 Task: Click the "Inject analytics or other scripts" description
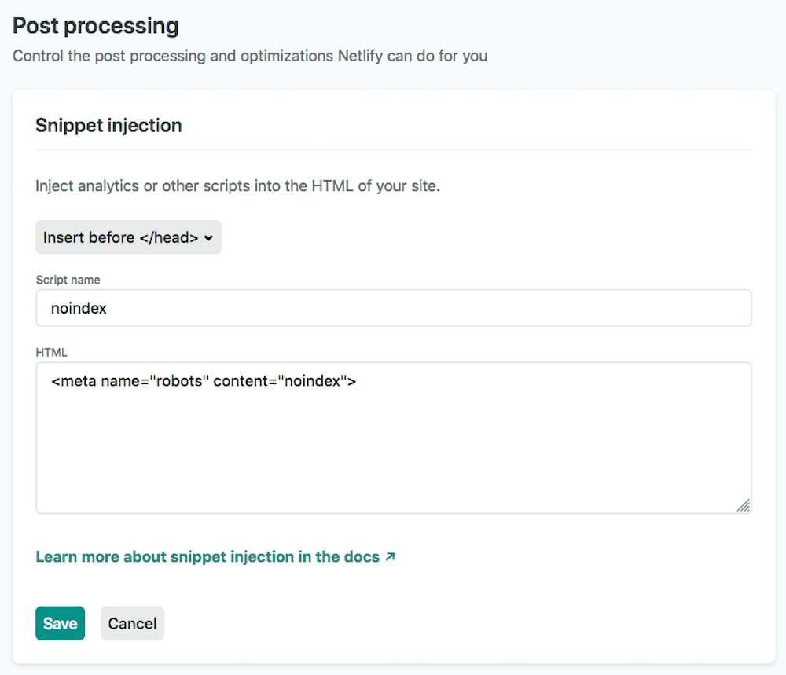237,186
